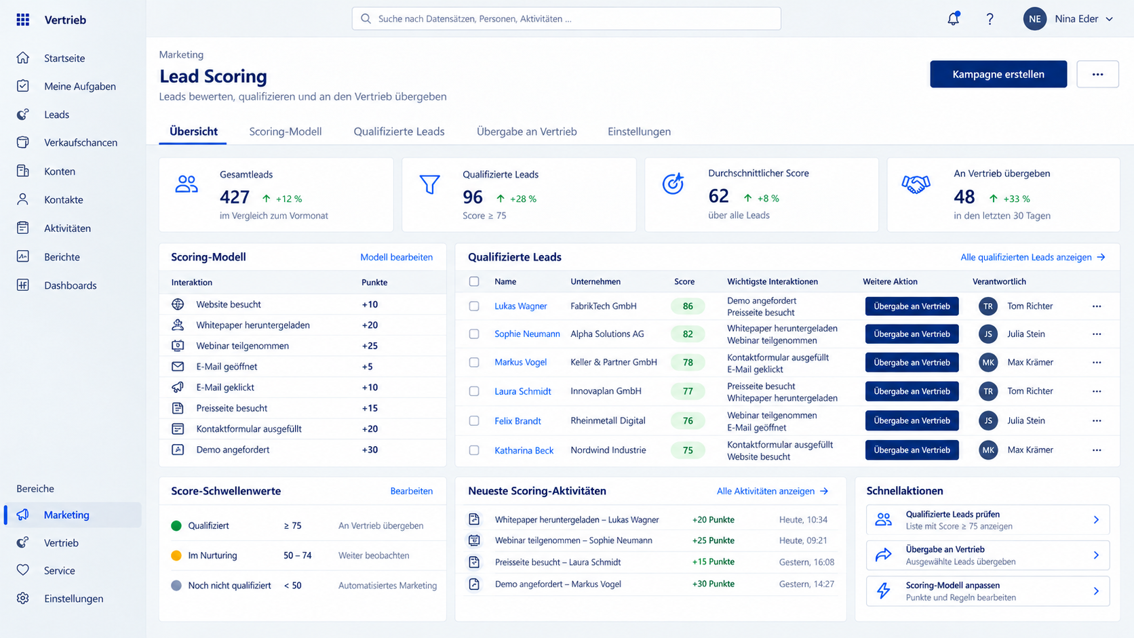Open the more options button beside Kampagne erstellen
This screenshot has width=1134, height=638.
pyautogui.click(x=1097, y=74)
